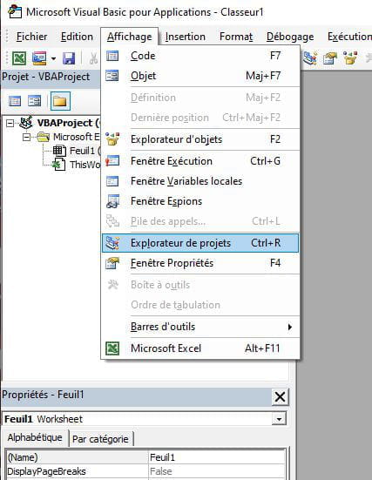The height and width of the screenshot is (480, 372).
Task: Click the Save disk icon in the toolbar
Action: pos(69,58)
